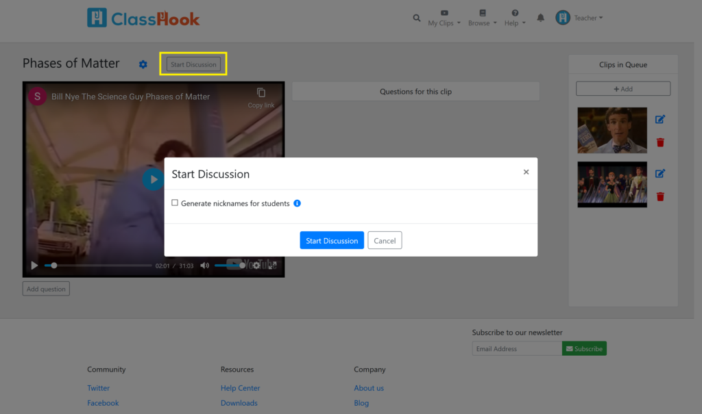
Task: Click the Phases of Matter title
Action: [x=71, y=64]
